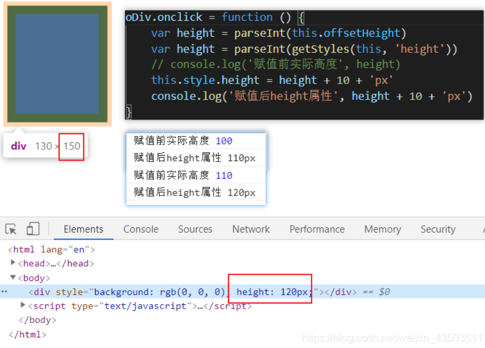Open the Security tab
Viewport: 485px width, 348px height.
pyautogui.click(x=438, y=229)
